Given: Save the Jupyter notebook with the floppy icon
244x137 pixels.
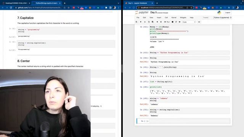Looking at the screenshot, I should click(136, 22).
